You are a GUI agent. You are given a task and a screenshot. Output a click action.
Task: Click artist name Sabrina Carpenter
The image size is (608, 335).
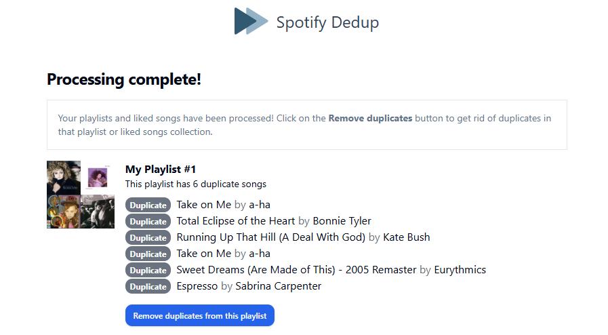[278, 286]
